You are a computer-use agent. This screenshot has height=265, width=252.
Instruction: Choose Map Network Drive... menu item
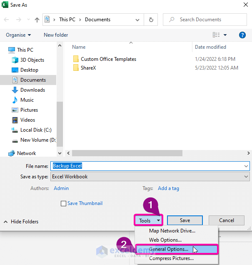click(x=177, y=231)
